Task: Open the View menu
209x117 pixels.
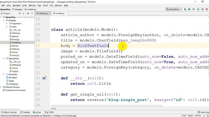Action: 9,6
